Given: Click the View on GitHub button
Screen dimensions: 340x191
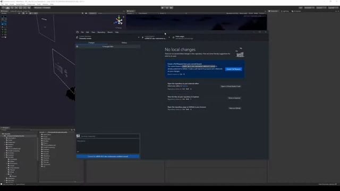Looking at the screenshot, I should click(235, 108).
